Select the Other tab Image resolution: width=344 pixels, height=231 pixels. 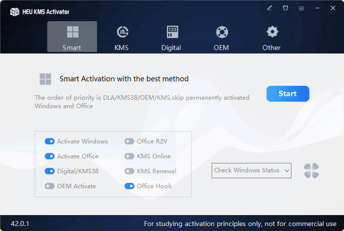(x=272, y=38)
